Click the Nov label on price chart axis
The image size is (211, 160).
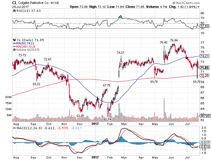point(64,124)
